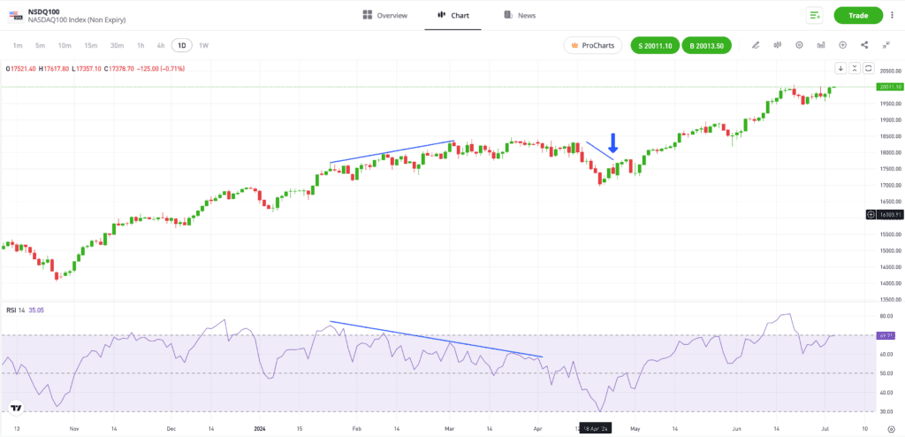This screenshot has width=905, height=437.
Task: Click the maximize pane button
Action: 869,68
